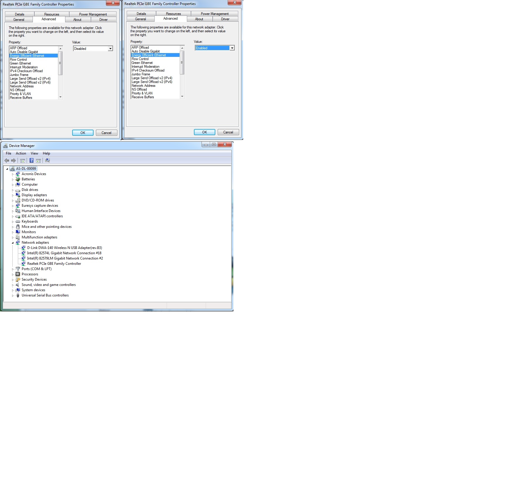Open the Value dropdown showing Enabled
The height and width of the screenshot is (495, 514).
coord(232,48)
